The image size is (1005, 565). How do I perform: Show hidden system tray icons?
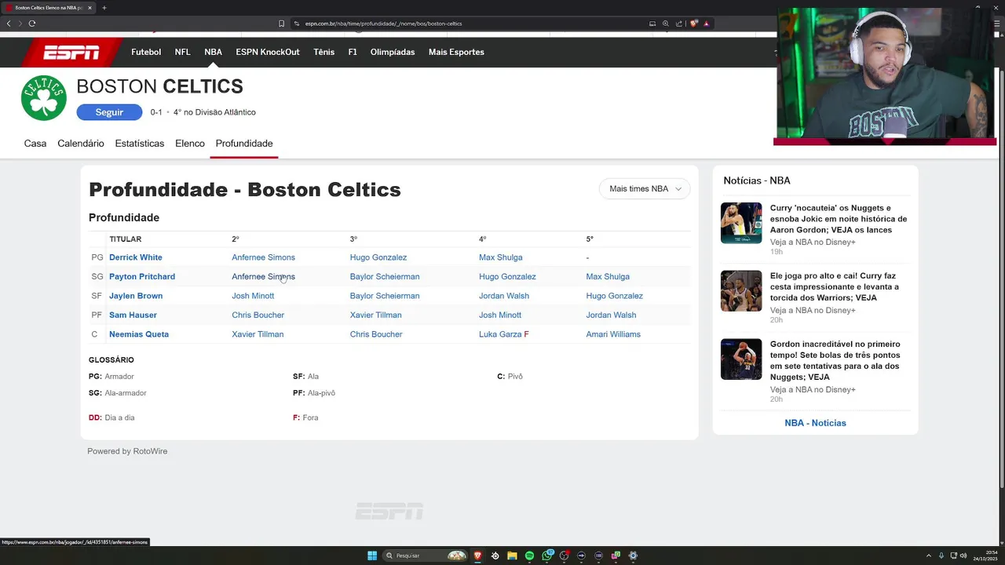[x=929, y=556]
